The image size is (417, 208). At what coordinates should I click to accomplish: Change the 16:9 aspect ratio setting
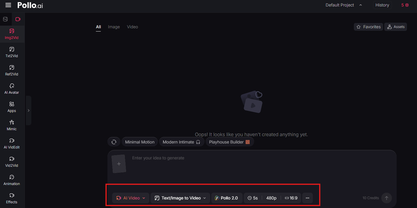point(291,198)
